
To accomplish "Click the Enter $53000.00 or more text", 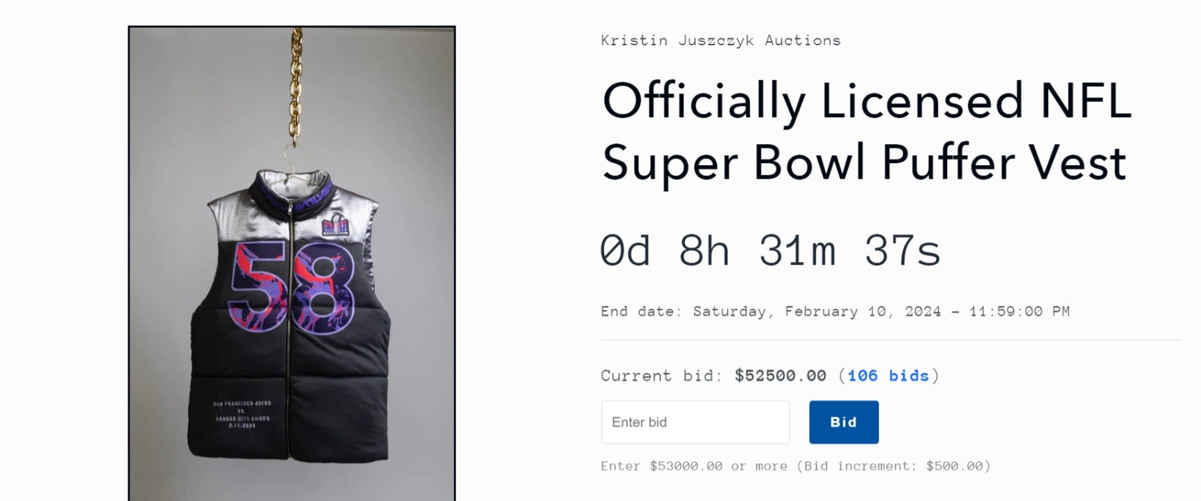I will [697, 465].
